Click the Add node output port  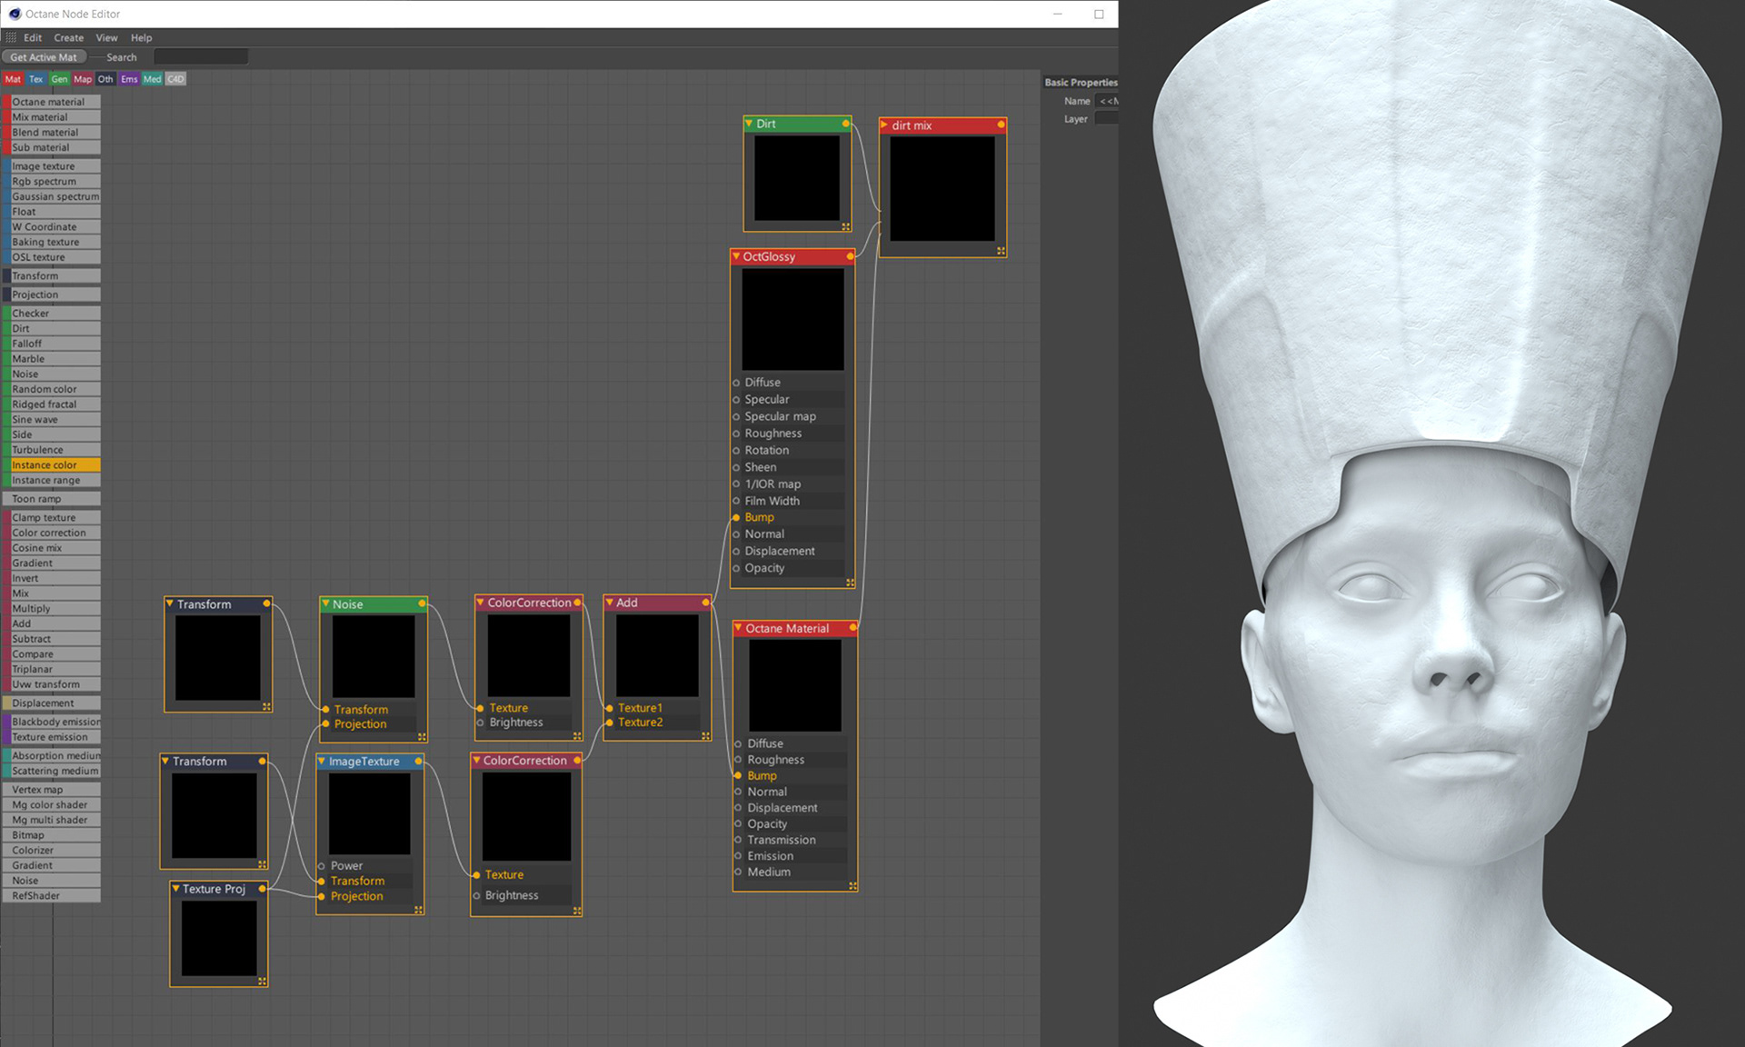pos(705,603)
